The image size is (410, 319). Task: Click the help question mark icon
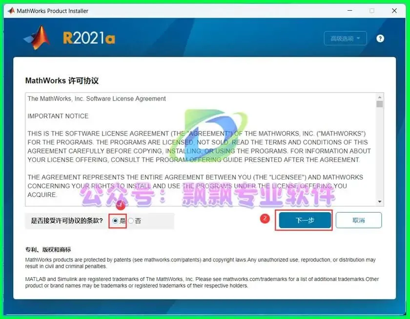tap(380, 39)
